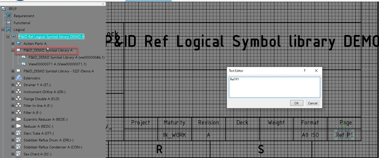Collapse the P&ID_DEMO Symbol Library A node
Screen dimensions: 379x158
13,50
